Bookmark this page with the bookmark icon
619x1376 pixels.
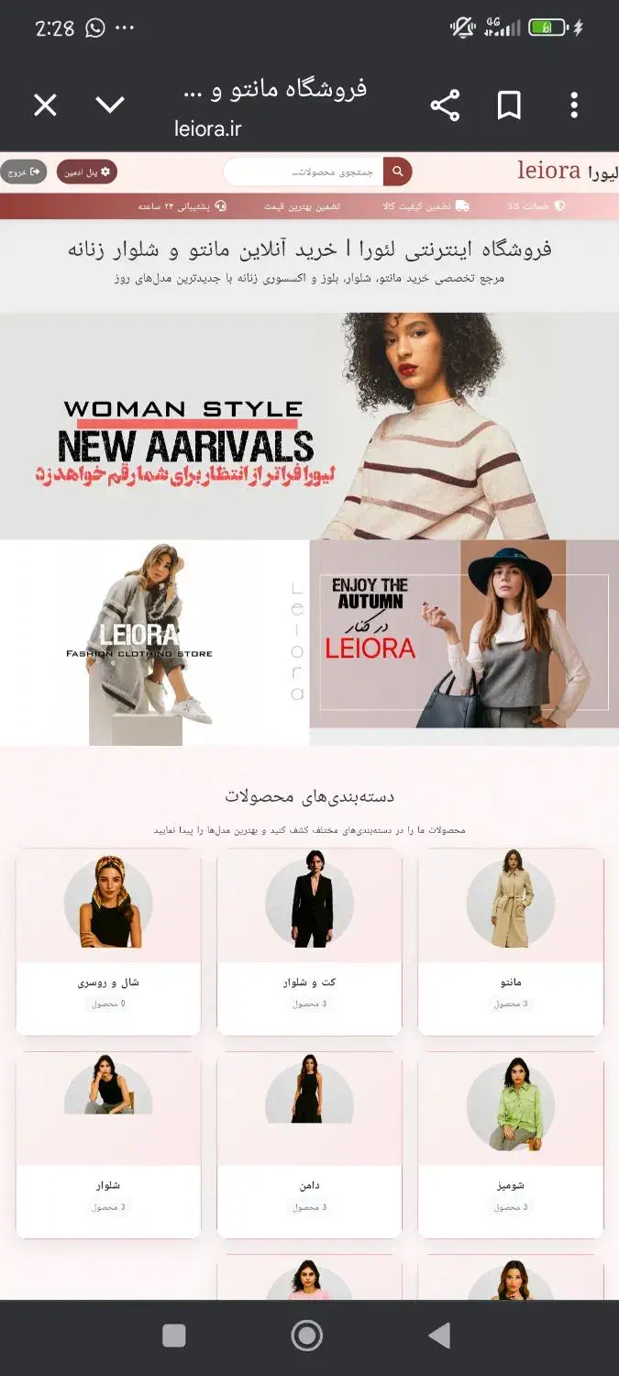click(x=509, y=105)
